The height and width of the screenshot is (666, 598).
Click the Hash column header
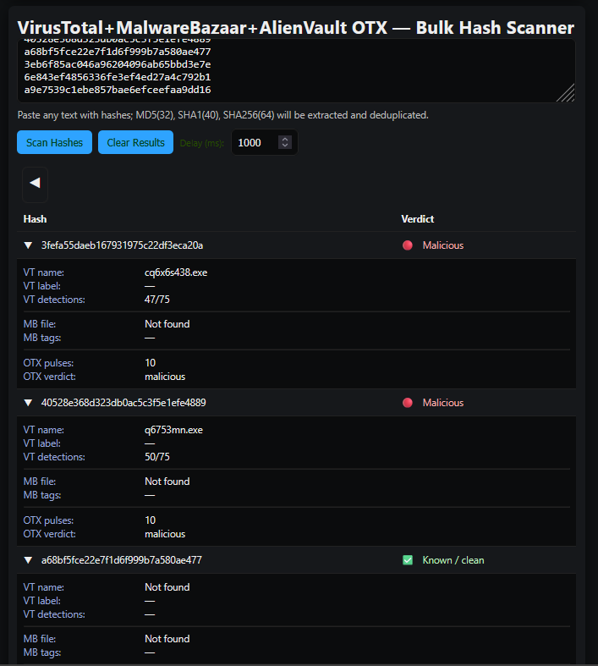[35, 219]
